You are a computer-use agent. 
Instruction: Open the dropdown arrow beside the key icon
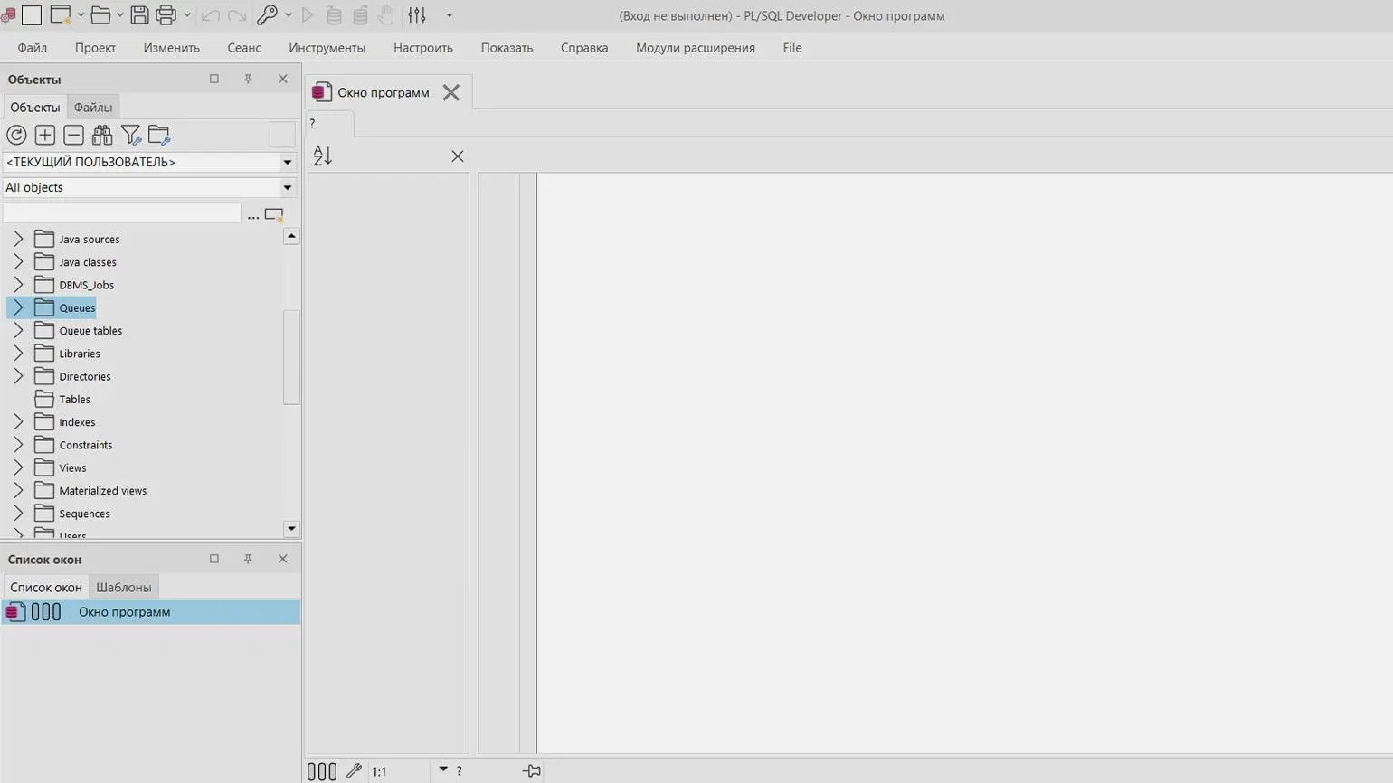(x=289, y=15)
